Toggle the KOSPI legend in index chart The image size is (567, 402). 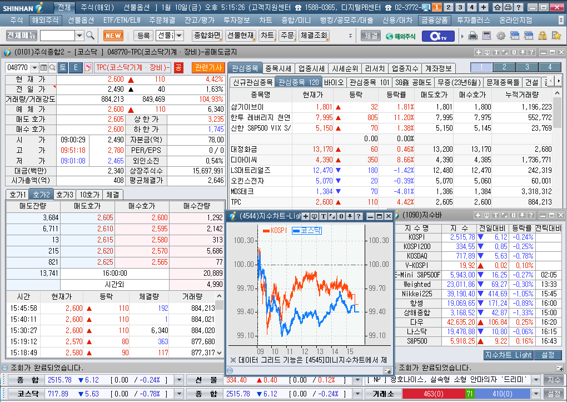click(x=275, y=231)
